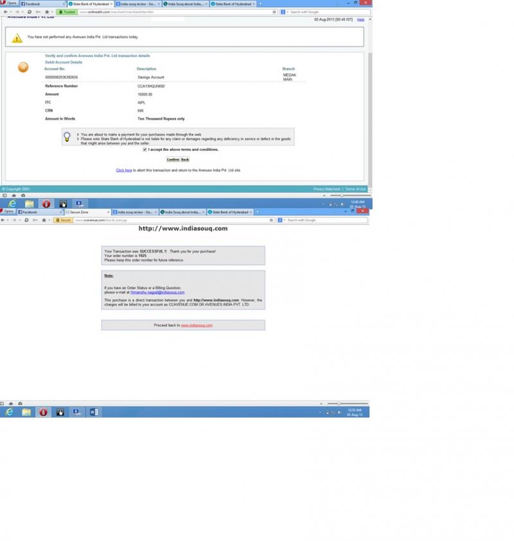Open India Souq about India tab in upper window
Screen dimensions: 514x541
(185, 4)
